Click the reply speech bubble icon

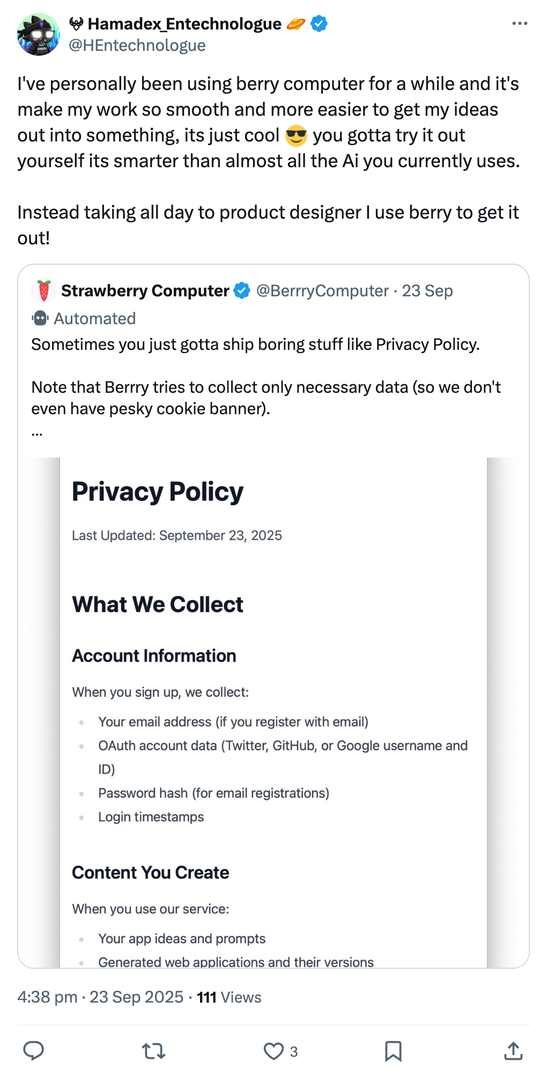point(33,1051)
